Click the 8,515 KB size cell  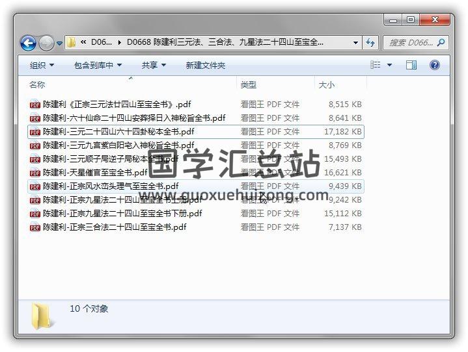345,105
